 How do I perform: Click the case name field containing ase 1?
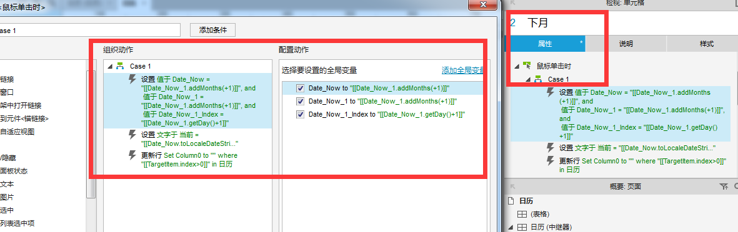pos(90,30)
